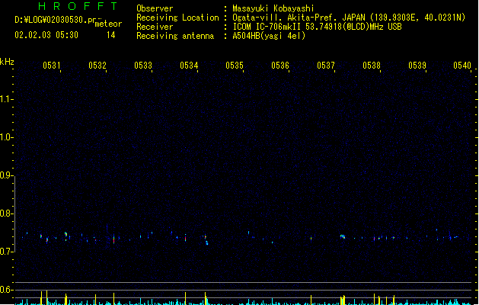Click the isolated cyan echo before 0536
This screenshot has width=479, height=305.
pos(273,242)
